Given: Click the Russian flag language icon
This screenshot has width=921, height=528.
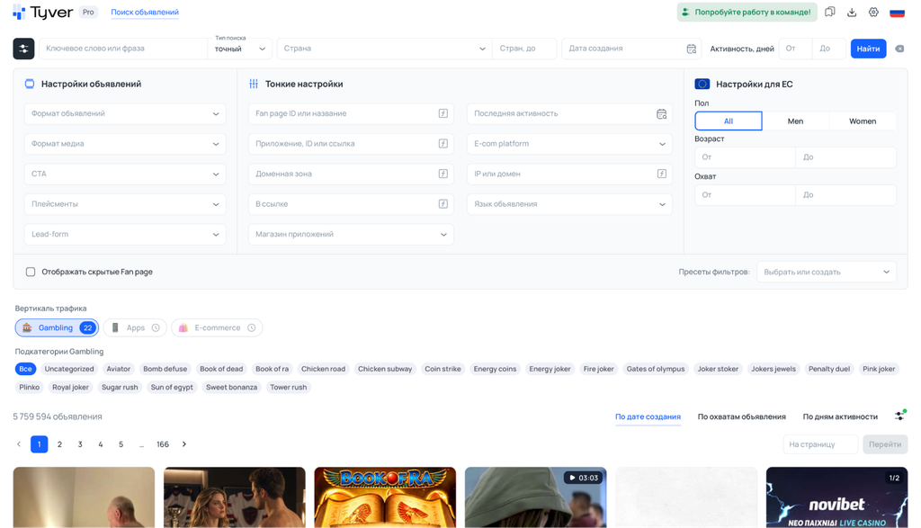Looking at the screenshot, I should point(897,13).
